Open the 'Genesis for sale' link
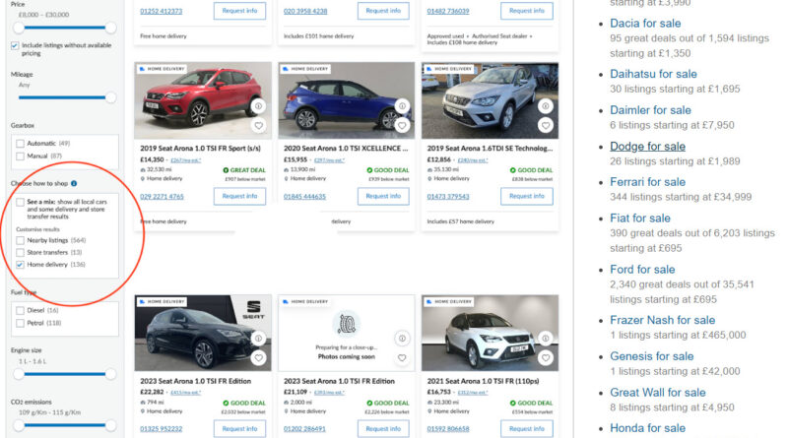Screen dimensions: 788x438 pos(652,356)
